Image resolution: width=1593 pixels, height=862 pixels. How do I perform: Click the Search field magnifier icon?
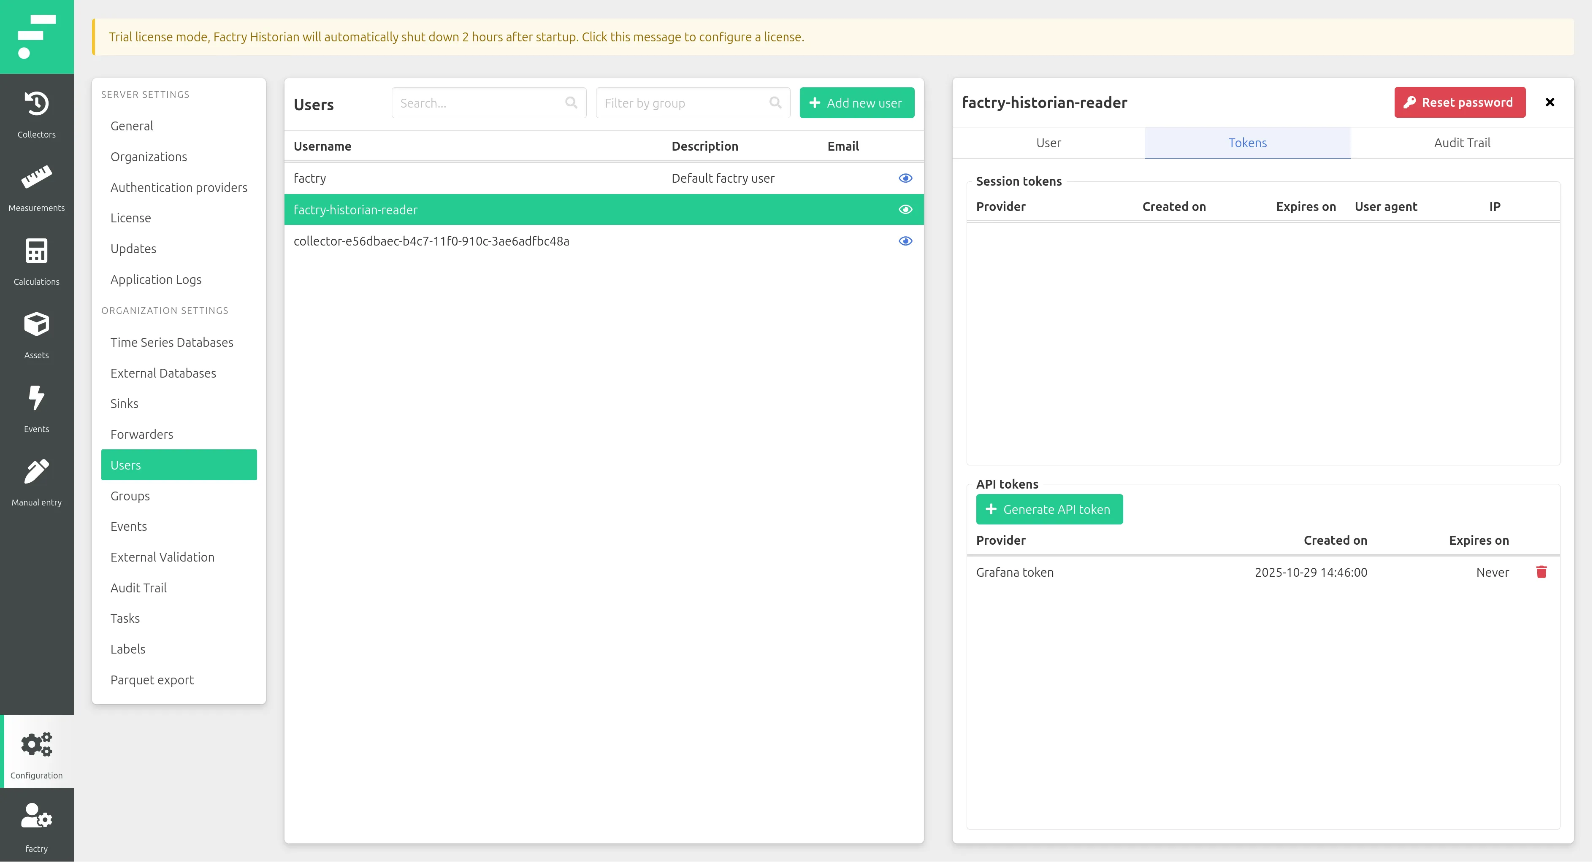pyautogui.click(x=571, y=103)
